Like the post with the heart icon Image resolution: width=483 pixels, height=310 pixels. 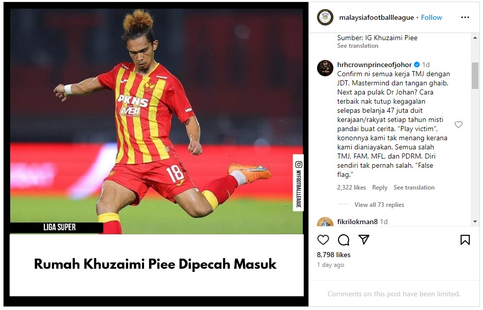[323, 240]
